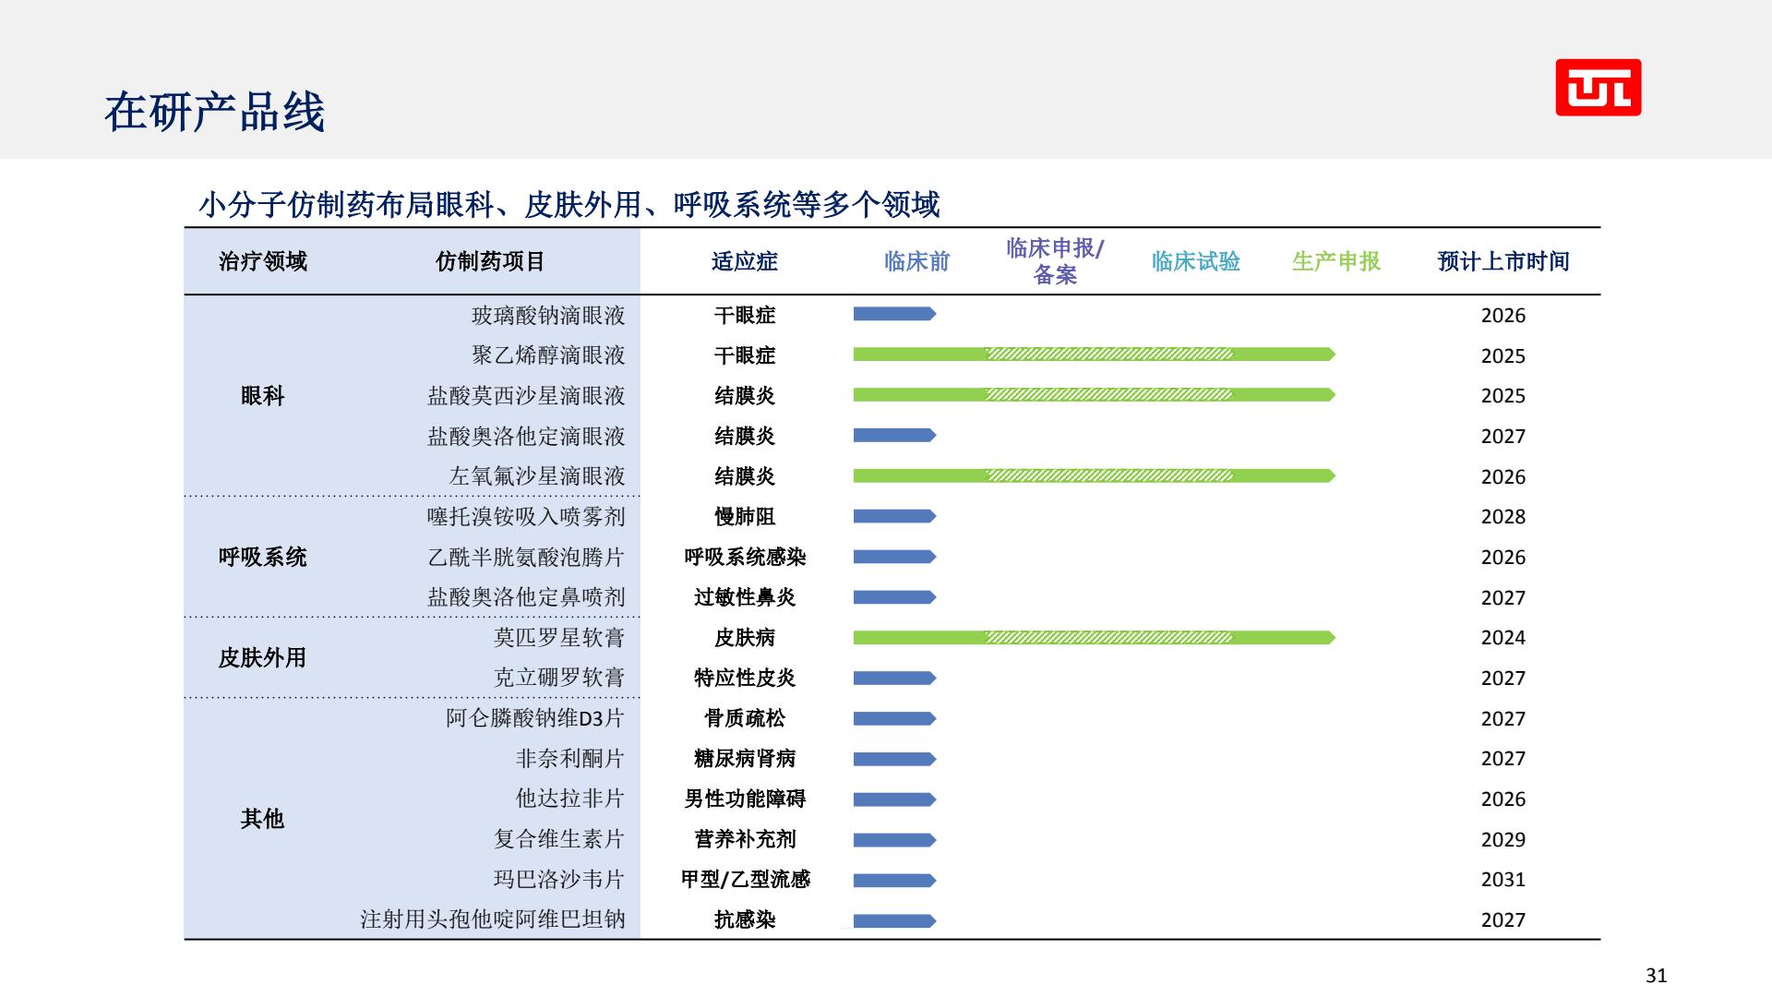
Task: Click the 临床前 stage header
Action: [916, 261]
